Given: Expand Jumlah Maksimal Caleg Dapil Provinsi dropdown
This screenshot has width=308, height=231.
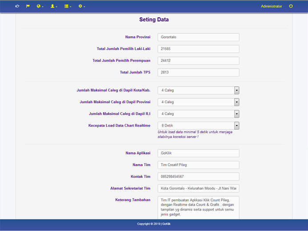Looking at the screenshot, I should 198,102.
